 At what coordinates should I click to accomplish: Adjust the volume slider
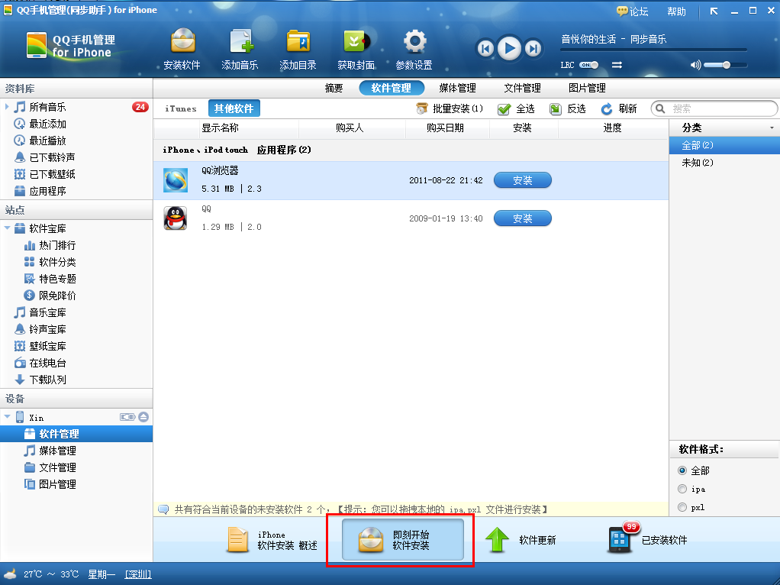click(725, 65)
